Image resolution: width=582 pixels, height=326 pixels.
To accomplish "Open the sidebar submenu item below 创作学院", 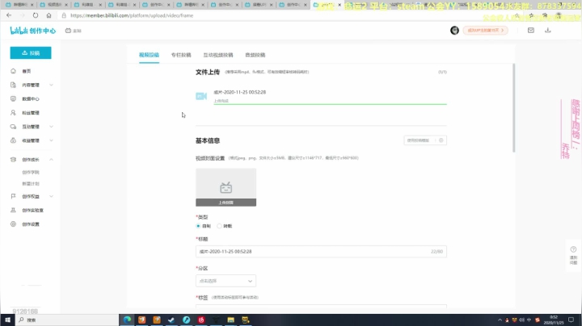I will click(31, 184).
